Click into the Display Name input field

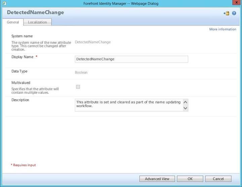tap(131, 59)
